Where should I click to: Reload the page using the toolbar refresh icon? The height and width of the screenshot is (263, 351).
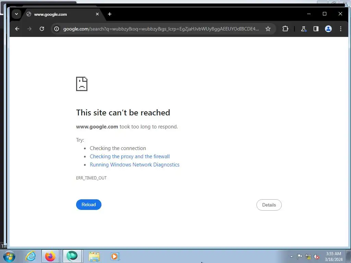[x=42, y=29]
